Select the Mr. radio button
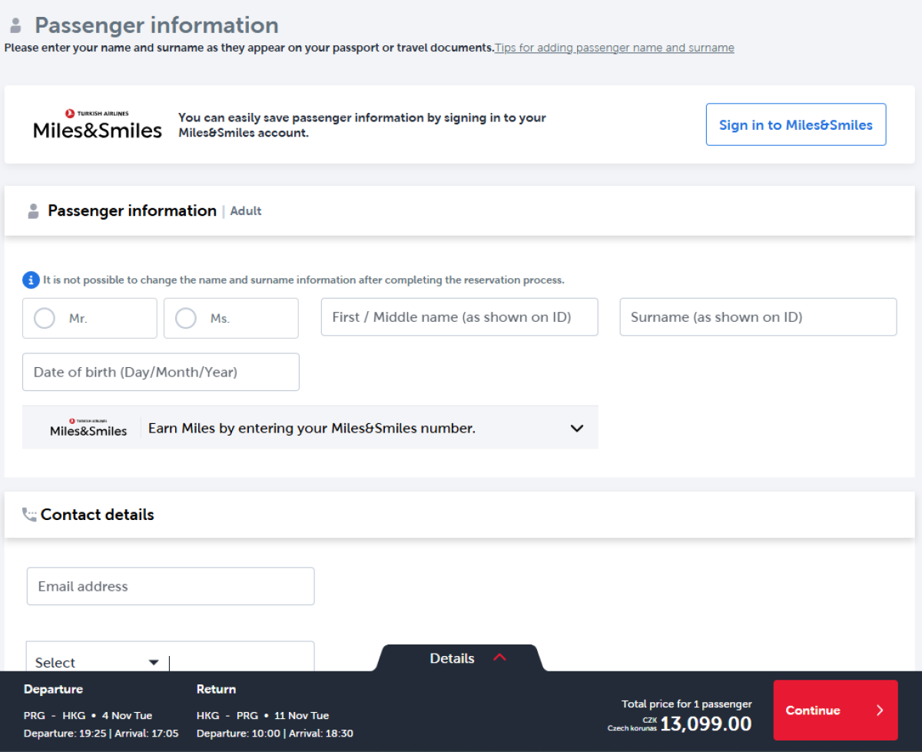 coord(45,318)
